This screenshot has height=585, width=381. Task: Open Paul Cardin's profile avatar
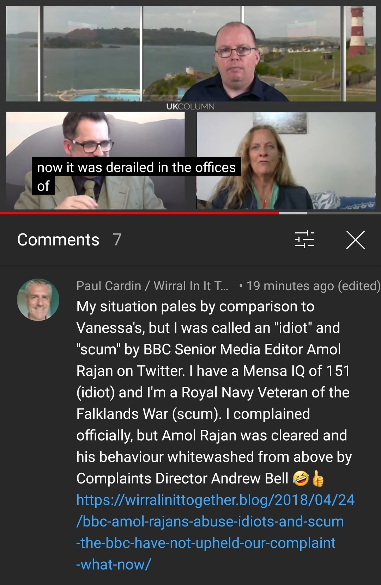tap(38, 300)
